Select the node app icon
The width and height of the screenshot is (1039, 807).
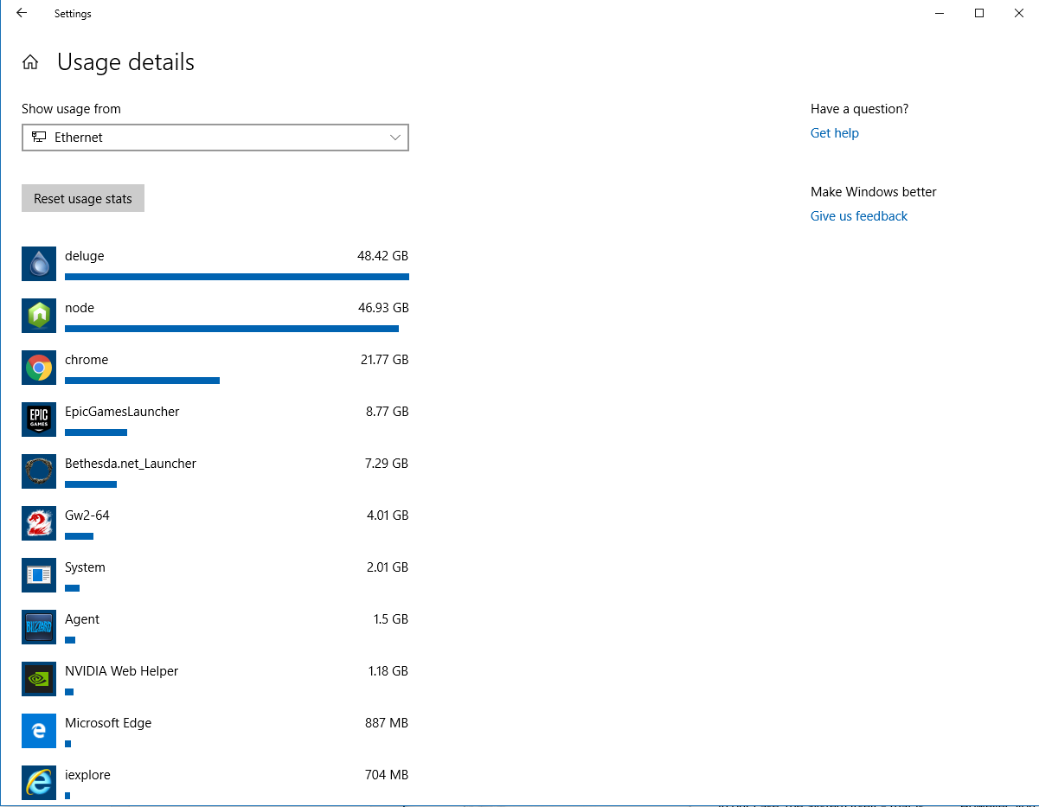[39, 316]
